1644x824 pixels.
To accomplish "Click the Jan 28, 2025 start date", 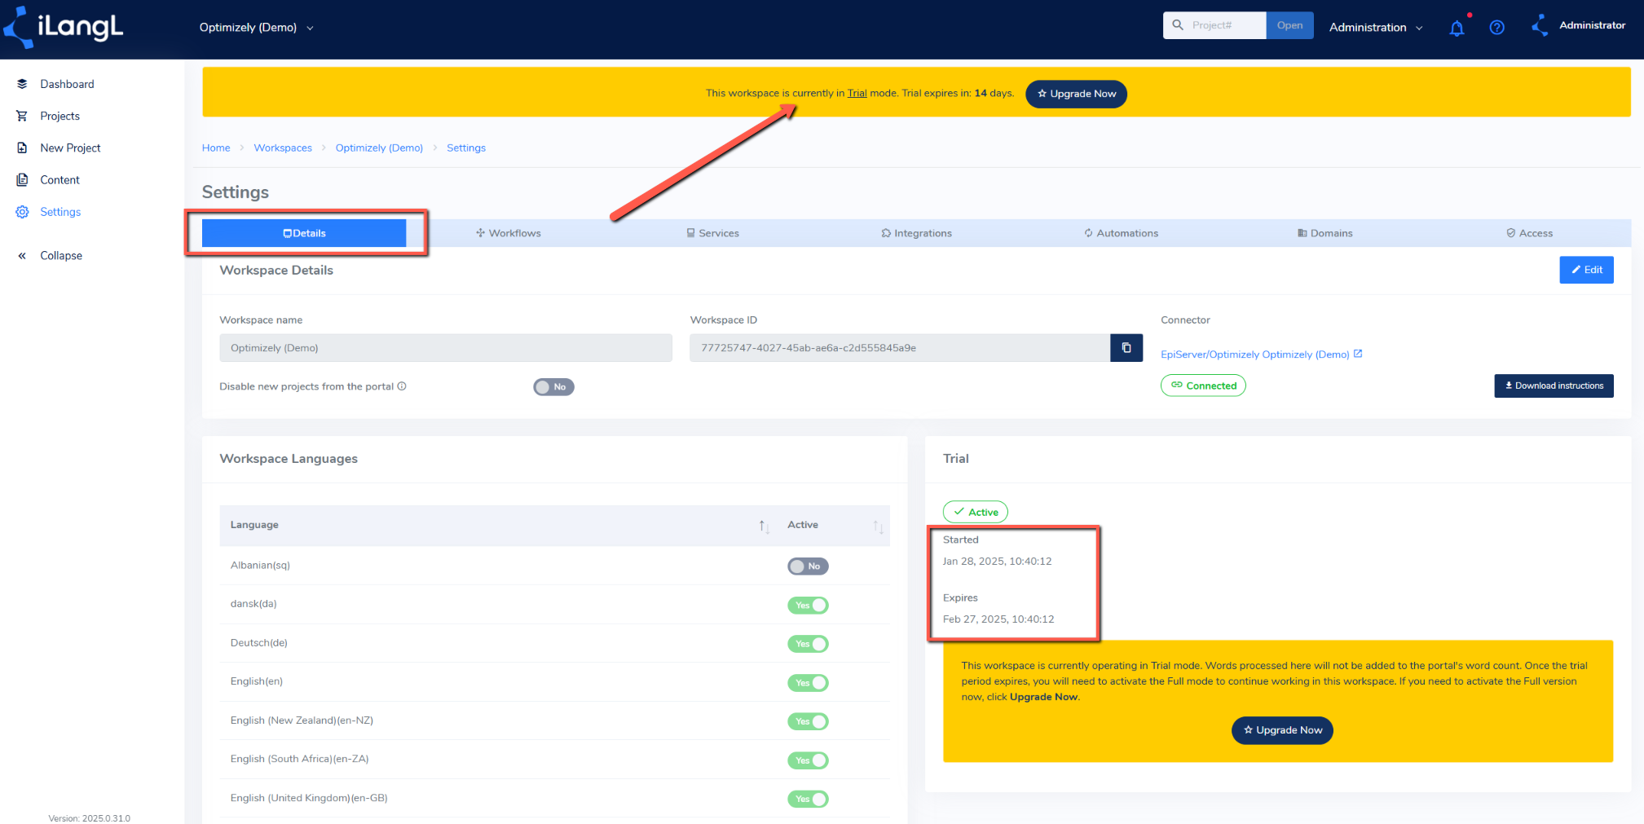I will [x=997, y=562].
